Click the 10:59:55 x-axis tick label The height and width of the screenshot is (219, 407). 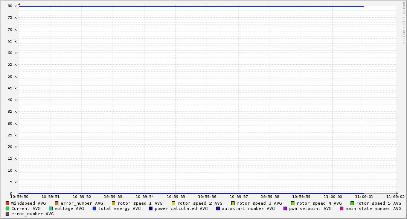[175, 196]
